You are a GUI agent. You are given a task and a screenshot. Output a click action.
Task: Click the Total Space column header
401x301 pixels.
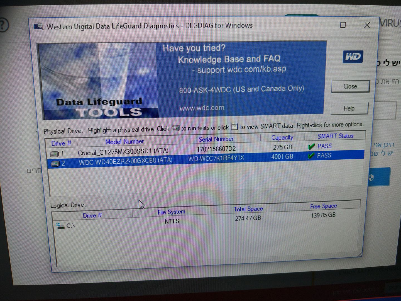[248, 209]
